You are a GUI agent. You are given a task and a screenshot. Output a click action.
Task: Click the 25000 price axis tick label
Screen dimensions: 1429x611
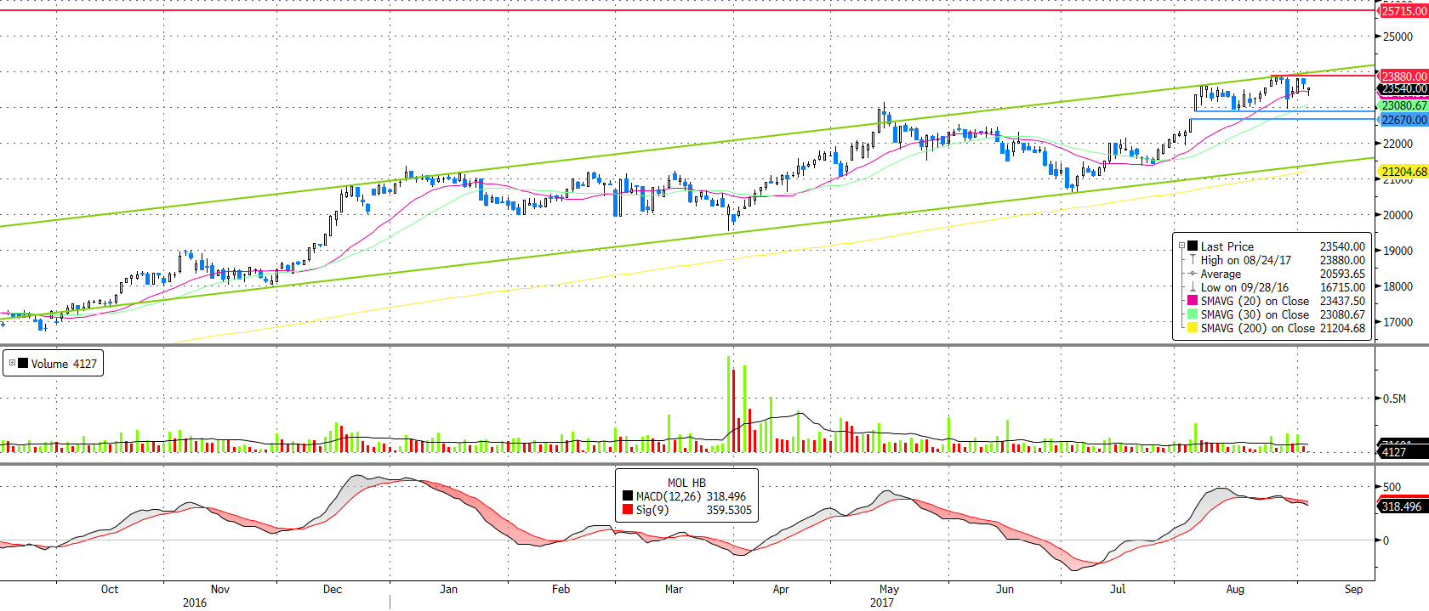[x=1398, y=37]
